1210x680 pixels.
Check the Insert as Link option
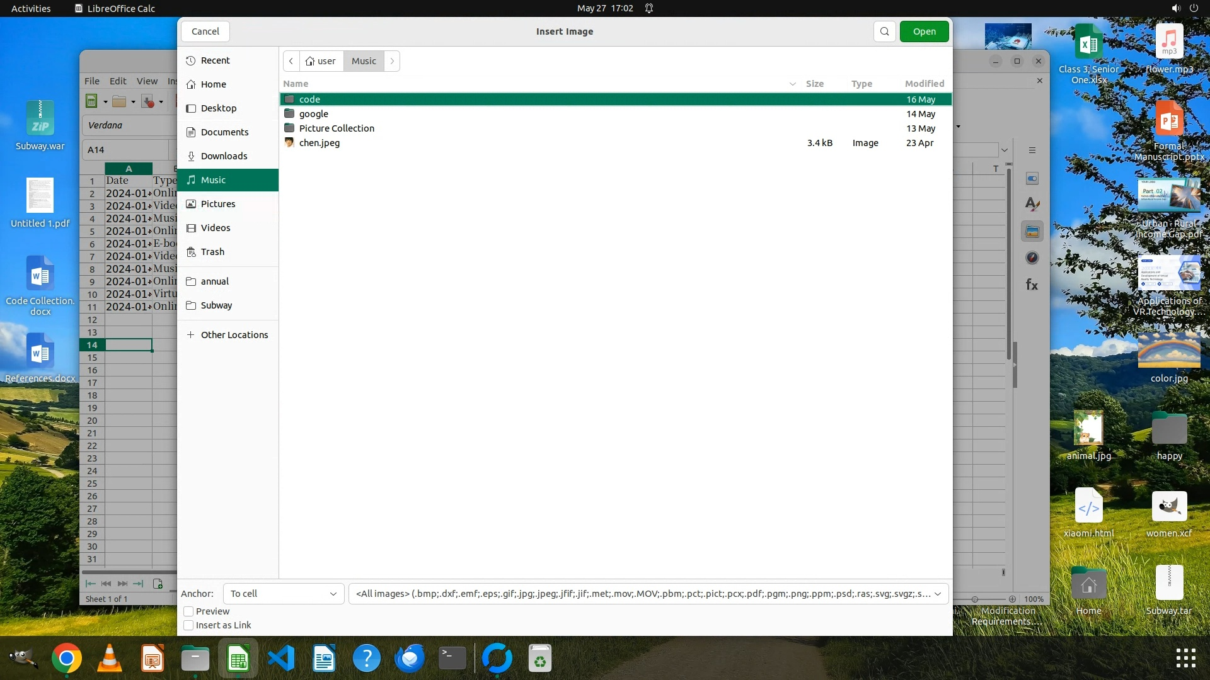(x=188, y=625)
